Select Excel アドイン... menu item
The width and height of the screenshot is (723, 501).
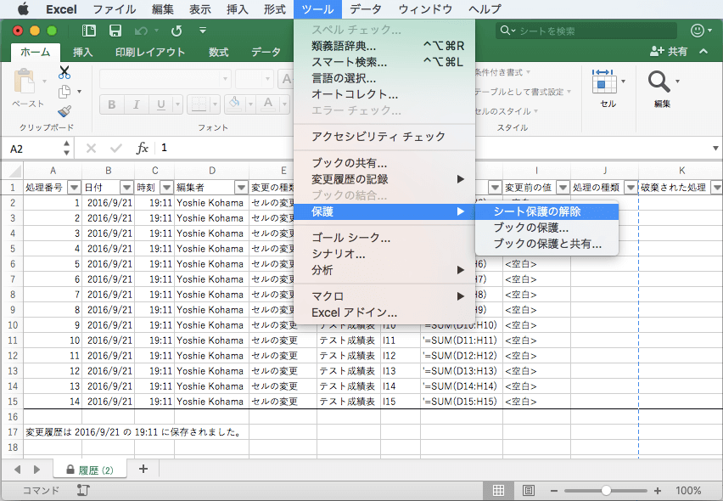pyautogui.click(x=384, y=312)
